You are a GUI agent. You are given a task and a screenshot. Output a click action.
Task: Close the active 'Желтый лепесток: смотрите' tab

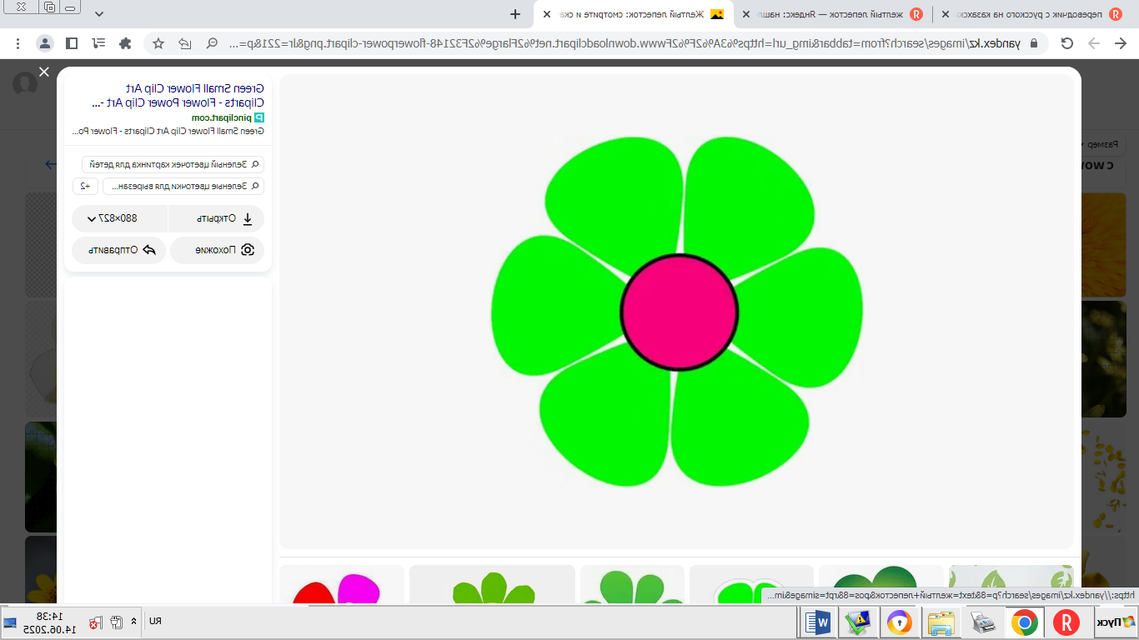click(547, 14)
